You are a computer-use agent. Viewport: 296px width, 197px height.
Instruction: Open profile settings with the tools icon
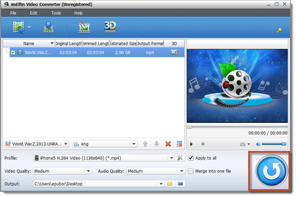point(180,158)
